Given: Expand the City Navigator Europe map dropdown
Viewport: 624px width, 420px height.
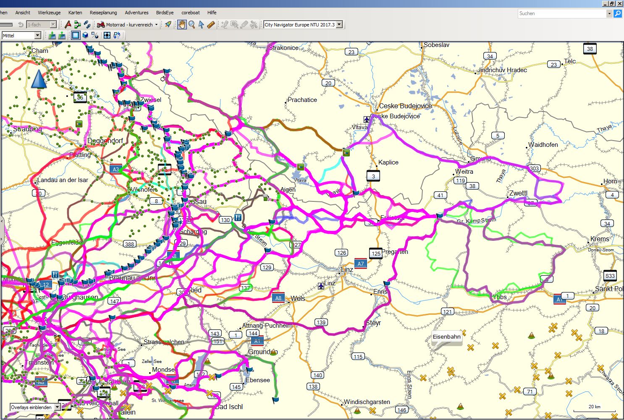Looking at the screenshot, I should coord(339,25).
